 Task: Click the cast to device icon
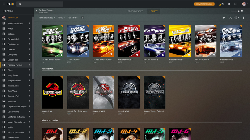(x=236, y=4)
